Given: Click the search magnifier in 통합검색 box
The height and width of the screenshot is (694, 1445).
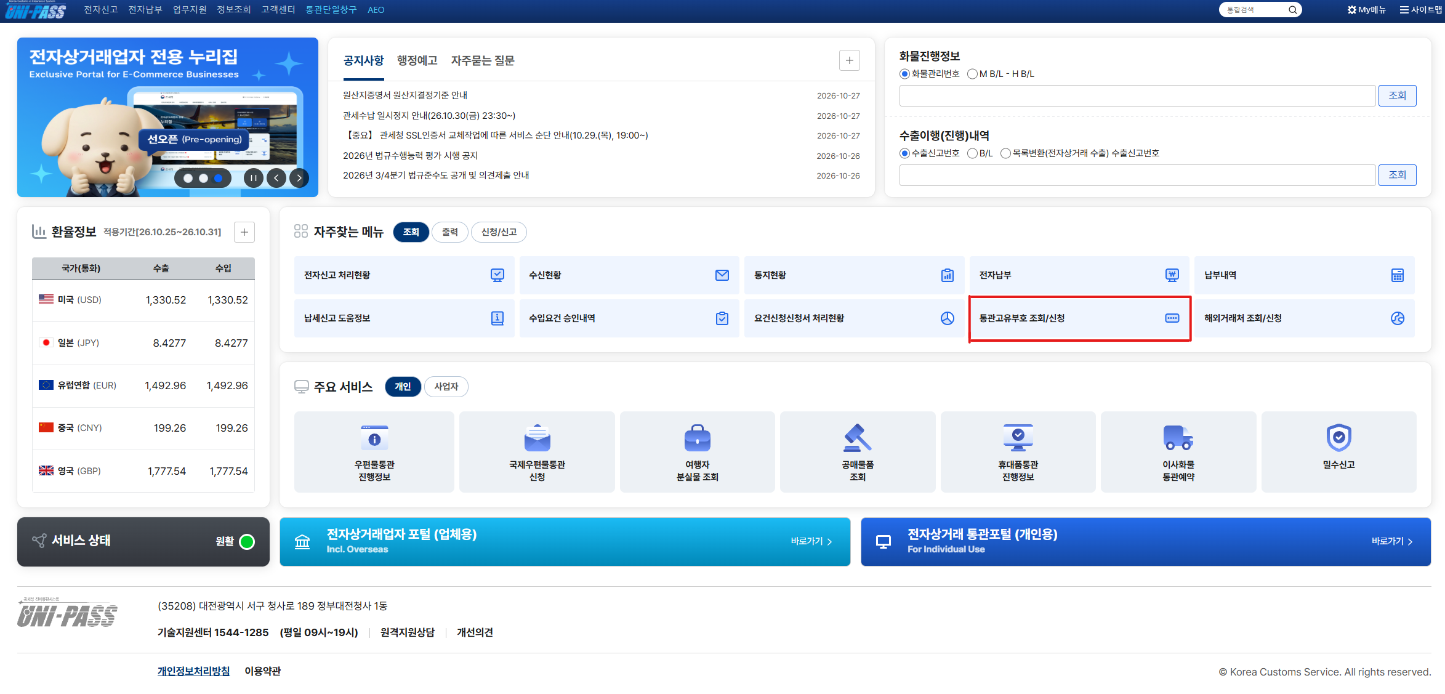Looking at the screenshot, I should (1292, 10).
